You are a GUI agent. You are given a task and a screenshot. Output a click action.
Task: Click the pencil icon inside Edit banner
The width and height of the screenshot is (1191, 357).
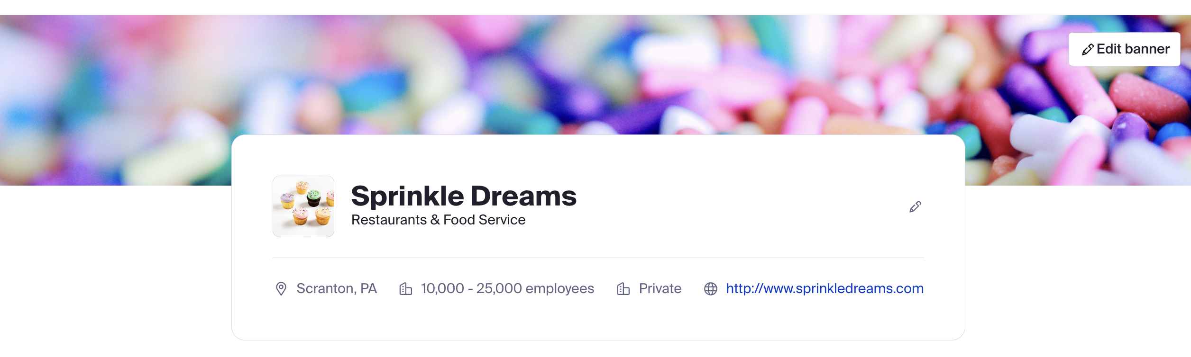pyautogui.click(x=1088, y=50)
